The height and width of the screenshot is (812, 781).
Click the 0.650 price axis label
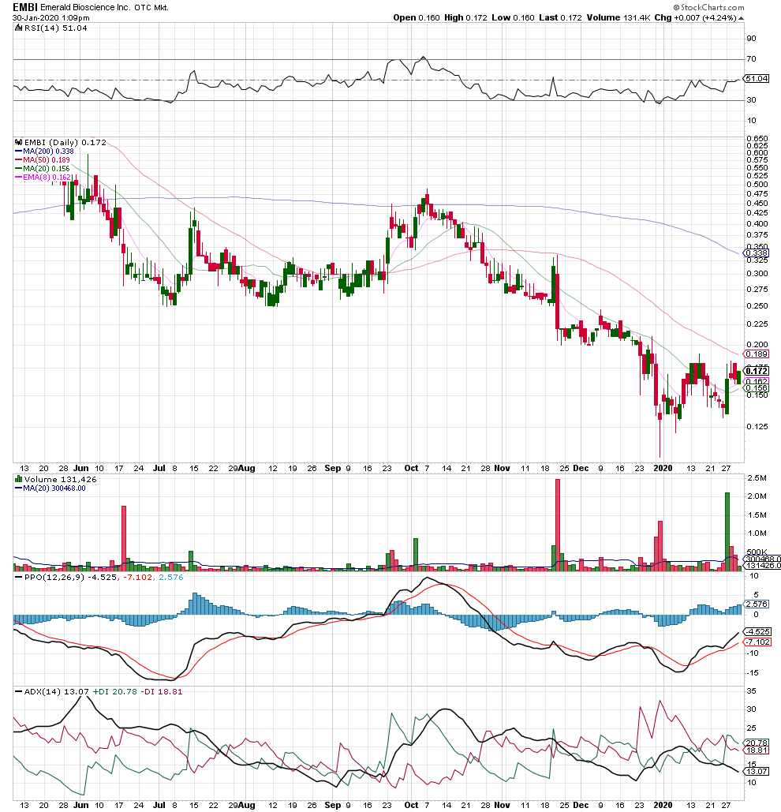click(x=757, y=139)
